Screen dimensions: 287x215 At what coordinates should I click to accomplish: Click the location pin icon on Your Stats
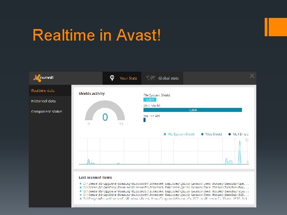[112, 78]
